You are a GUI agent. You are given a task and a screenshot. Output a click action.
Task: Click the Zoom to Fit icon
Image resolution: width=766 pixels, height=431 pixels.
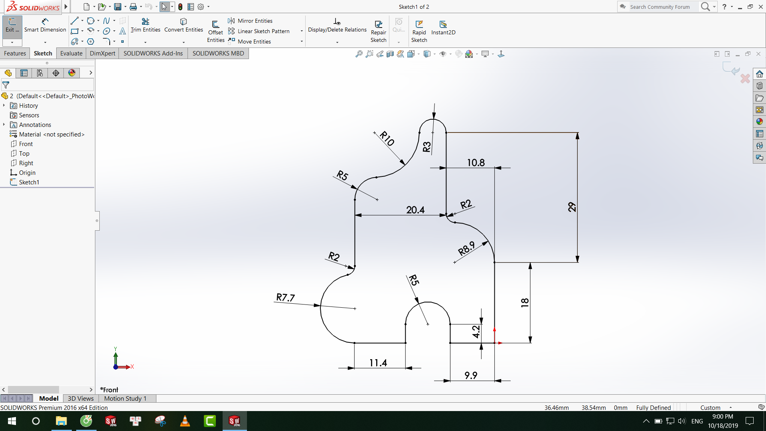359,54
